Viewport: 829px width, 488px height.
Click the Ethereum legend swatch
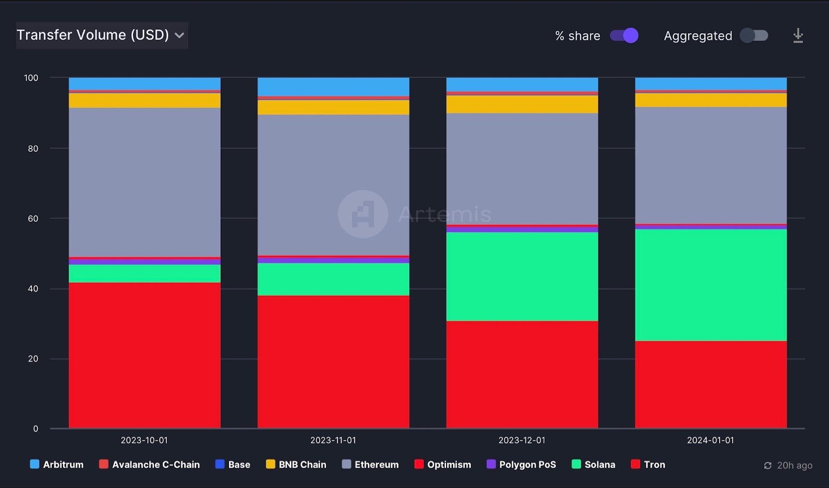pos(347,464)
